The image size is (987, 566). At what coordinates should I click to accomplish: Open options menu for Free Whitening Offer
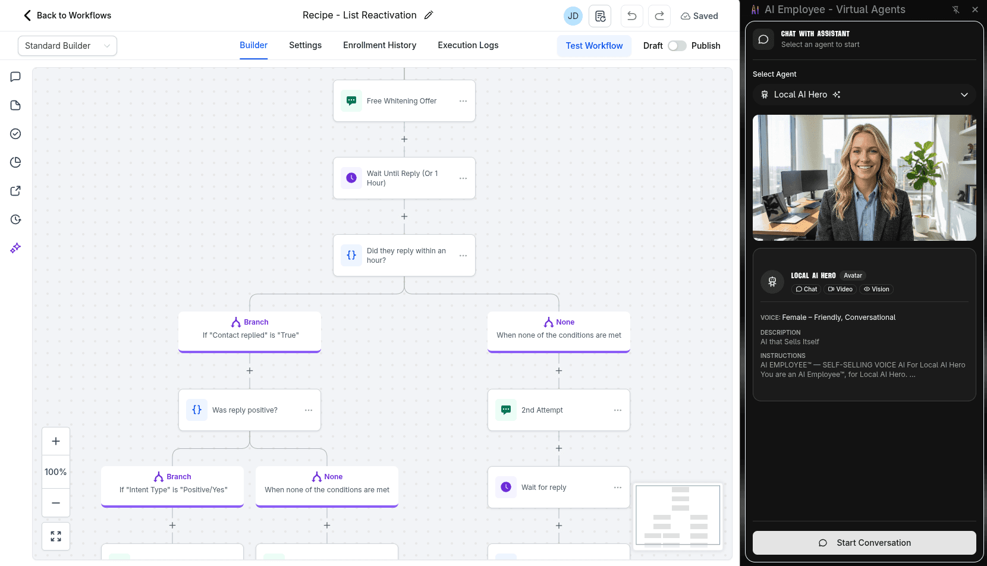[463, 101]
